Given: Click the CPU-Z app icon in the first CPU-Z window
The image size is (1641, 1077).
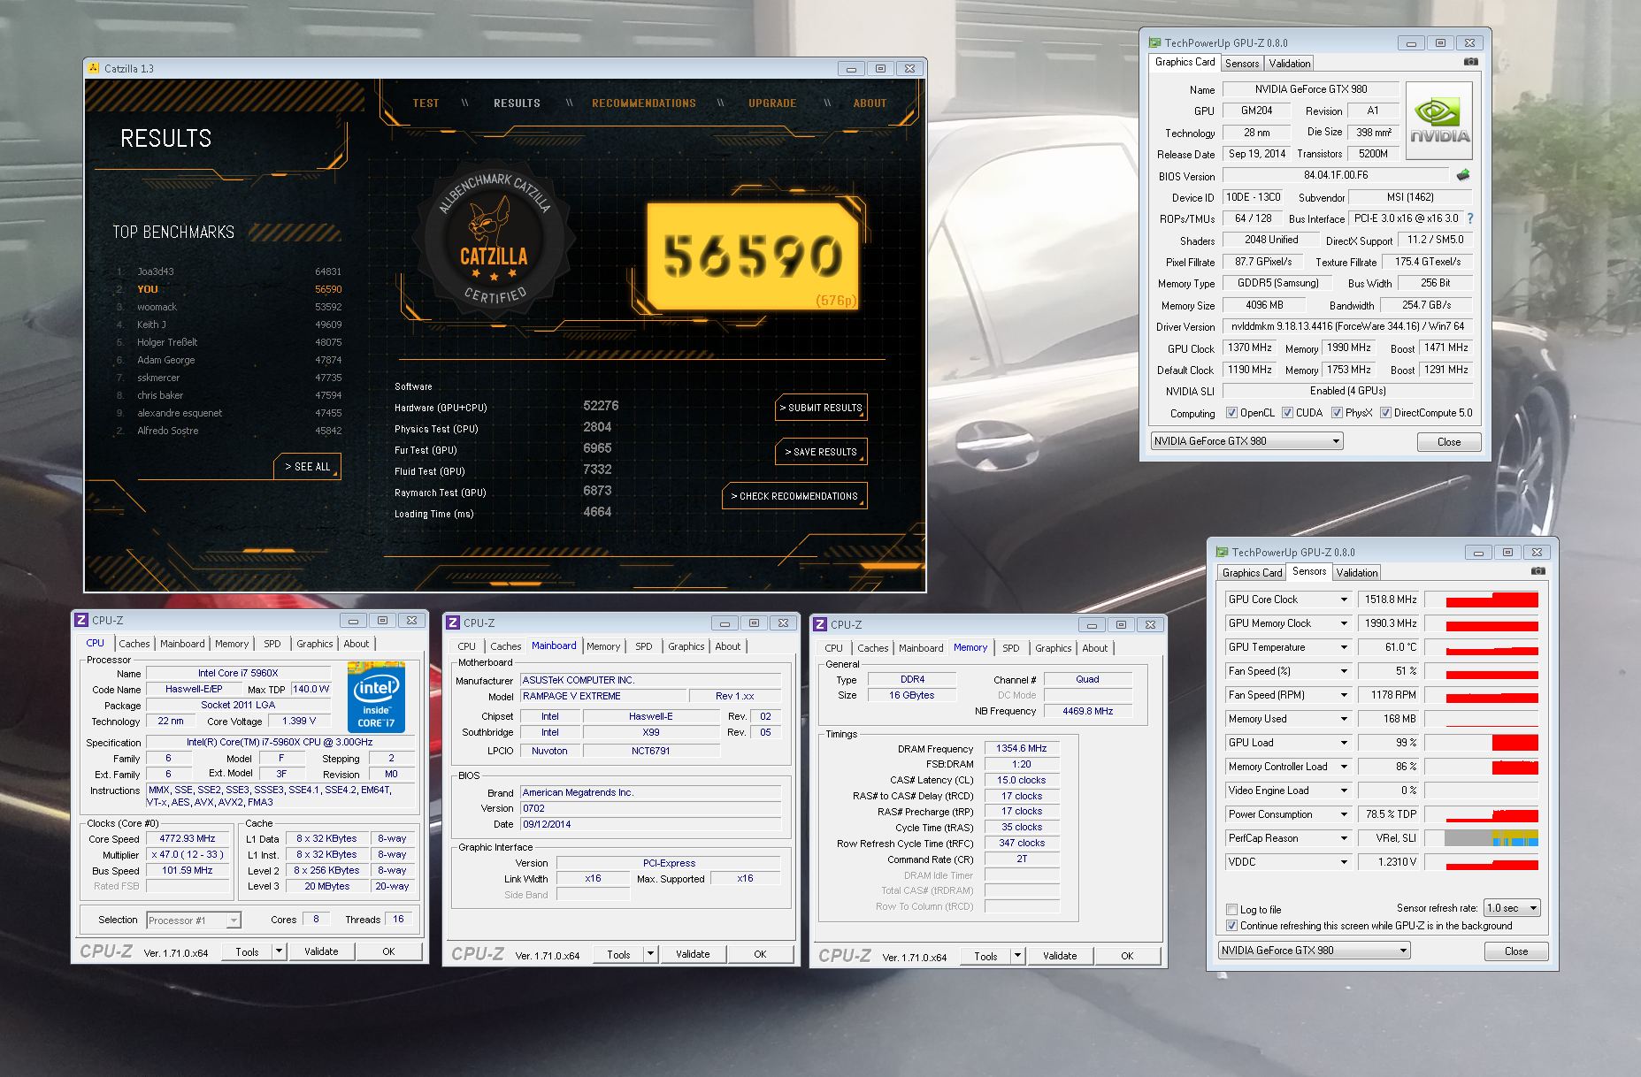Looking at the screenshot, I should pos(82,620).
